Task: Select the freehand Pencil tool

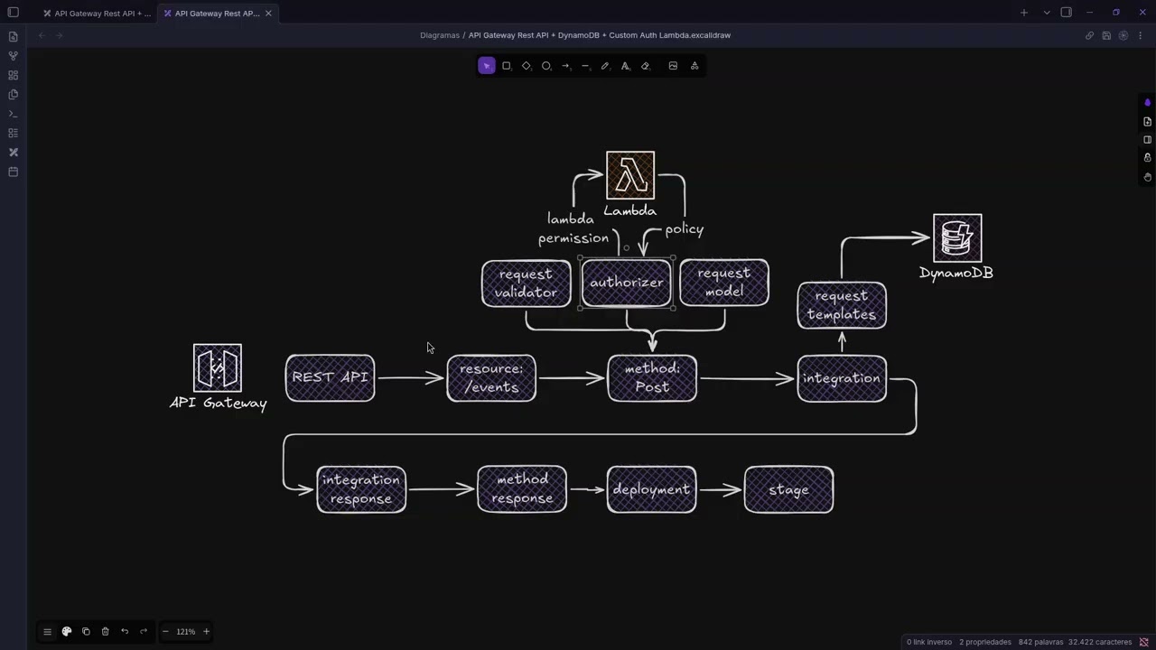Action: click(605, 66)
